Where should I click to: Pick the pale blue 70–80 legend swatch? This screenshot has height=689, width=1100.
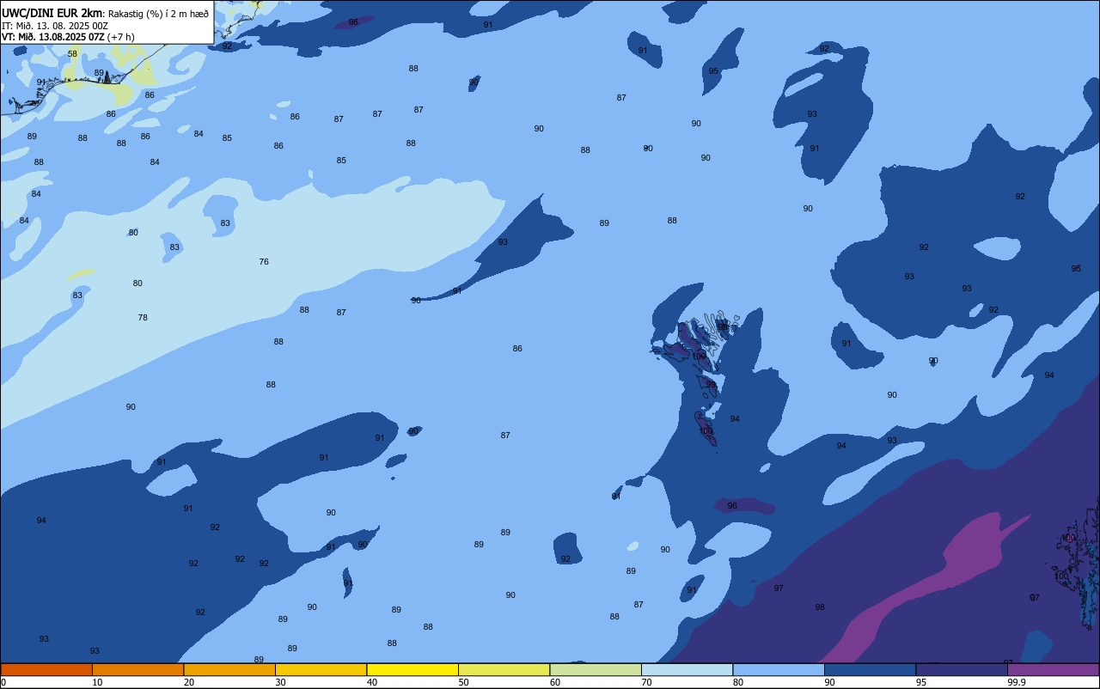687,669
